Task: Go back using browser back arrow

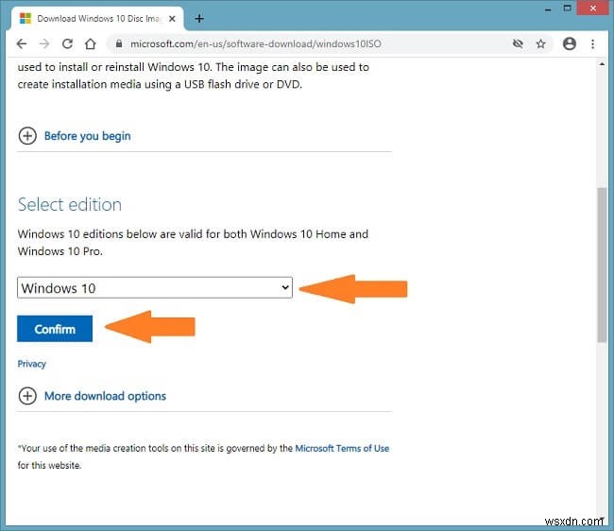Action: tap(22, 43)
